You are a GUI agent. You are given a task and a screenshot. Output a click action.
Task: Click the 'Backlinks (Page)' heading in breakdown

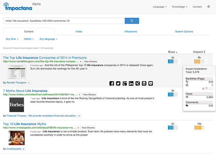(195, 79)
